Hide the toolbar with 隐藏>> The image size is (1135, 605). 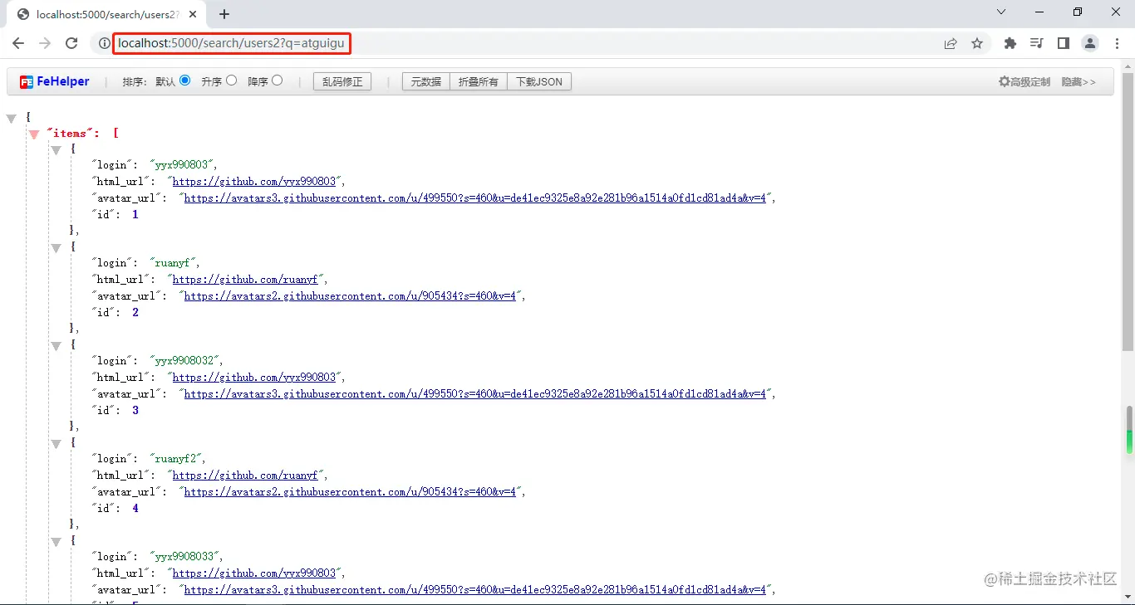pyautogui.click(x=1078, y=81)
